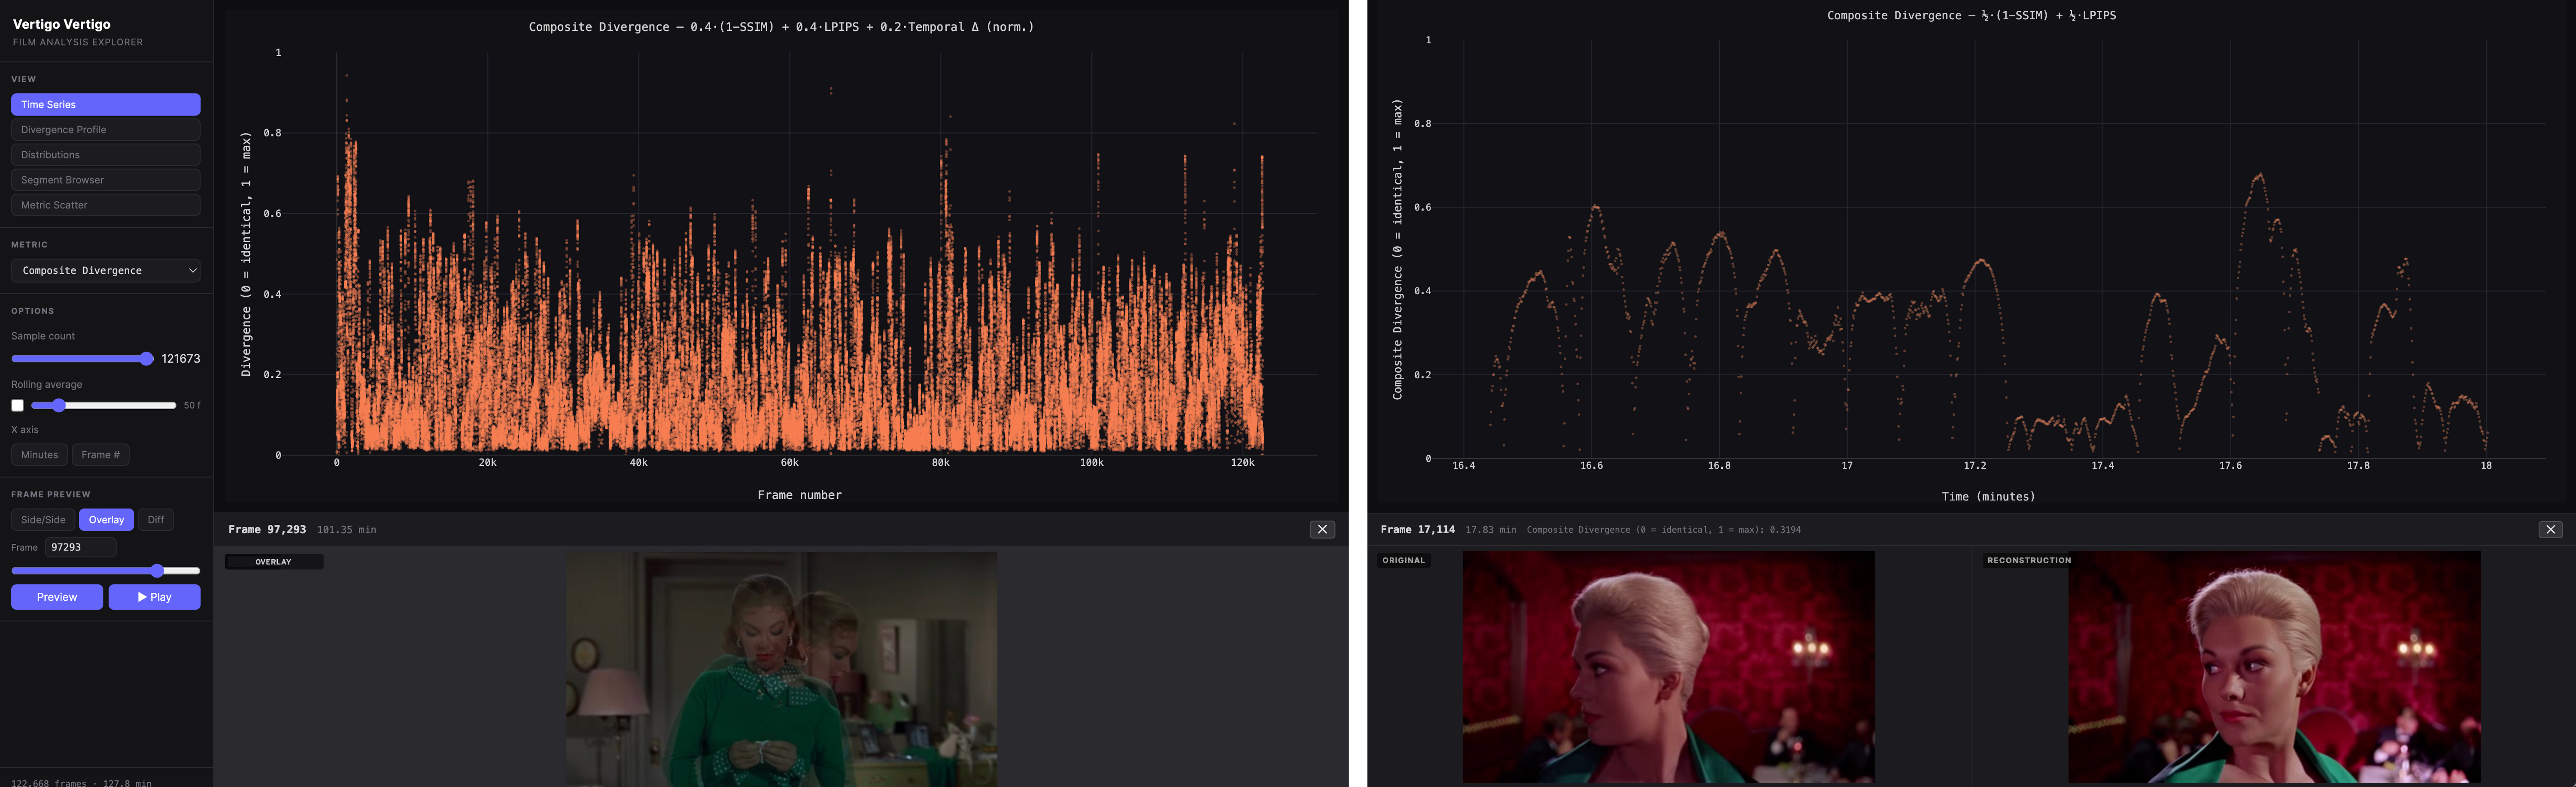Click the 'Frame 97,293' header text
The image size is (2576, 787).
click(x=267, y=529)
